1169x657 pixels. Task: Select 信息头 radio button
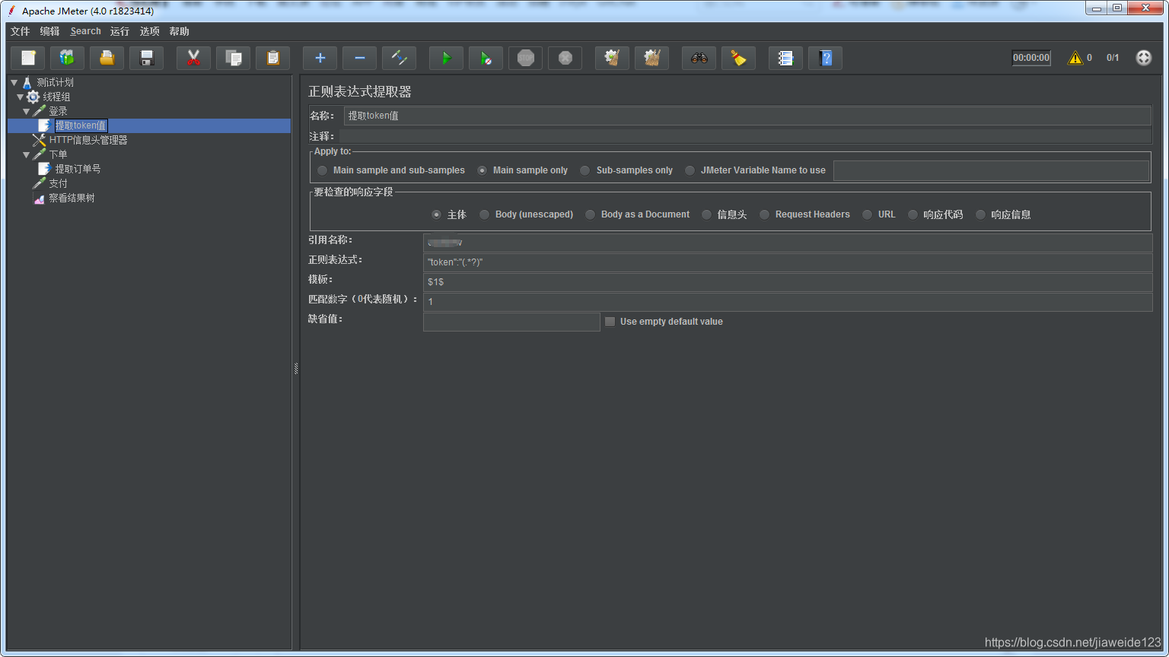click(x=707, y=214)
